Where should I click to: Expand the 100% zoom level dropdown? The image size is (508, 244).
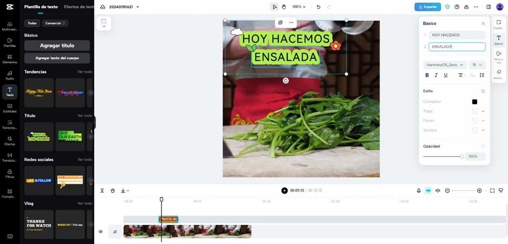[299, 7]
